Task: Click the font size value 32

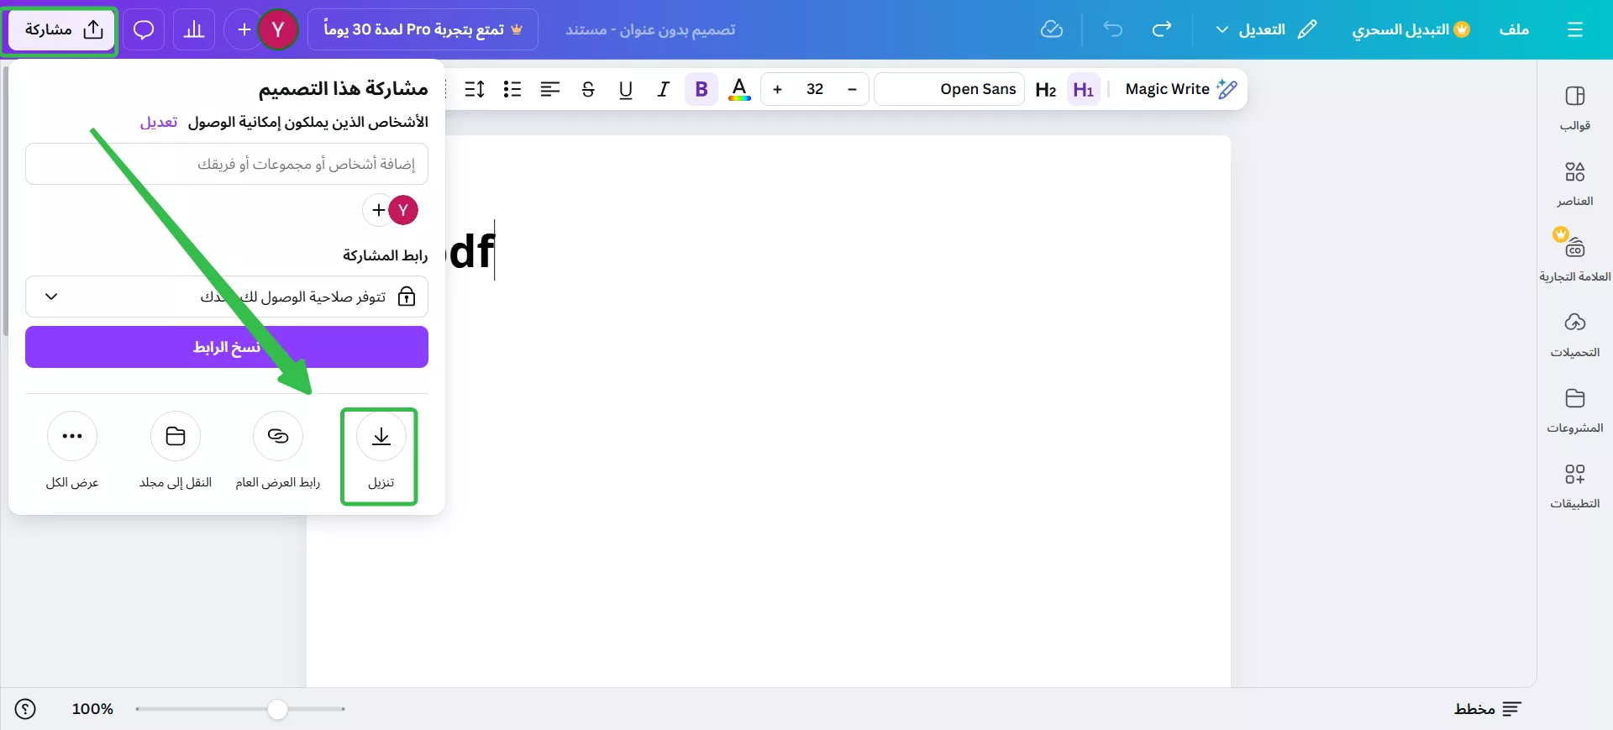Action: (x=815, y=89)
